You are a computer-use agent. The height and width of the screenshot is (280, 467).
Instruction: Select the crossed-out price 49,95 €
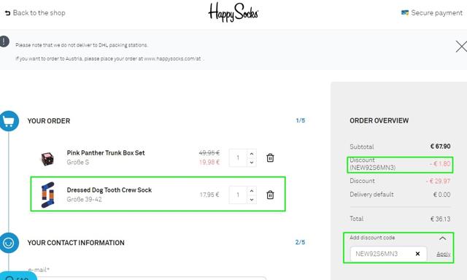coord(209,153)
